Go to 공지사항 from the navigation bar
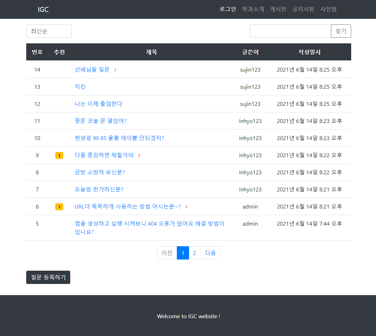The height and width of the screenshot is (336, 376). tap(303, 9)
